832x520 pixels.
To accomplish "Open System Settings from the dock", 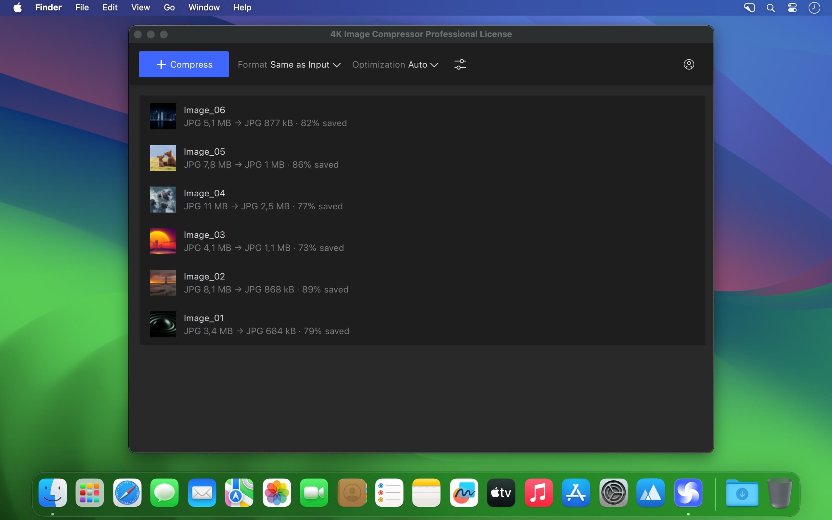I will (x=613, y=492).
